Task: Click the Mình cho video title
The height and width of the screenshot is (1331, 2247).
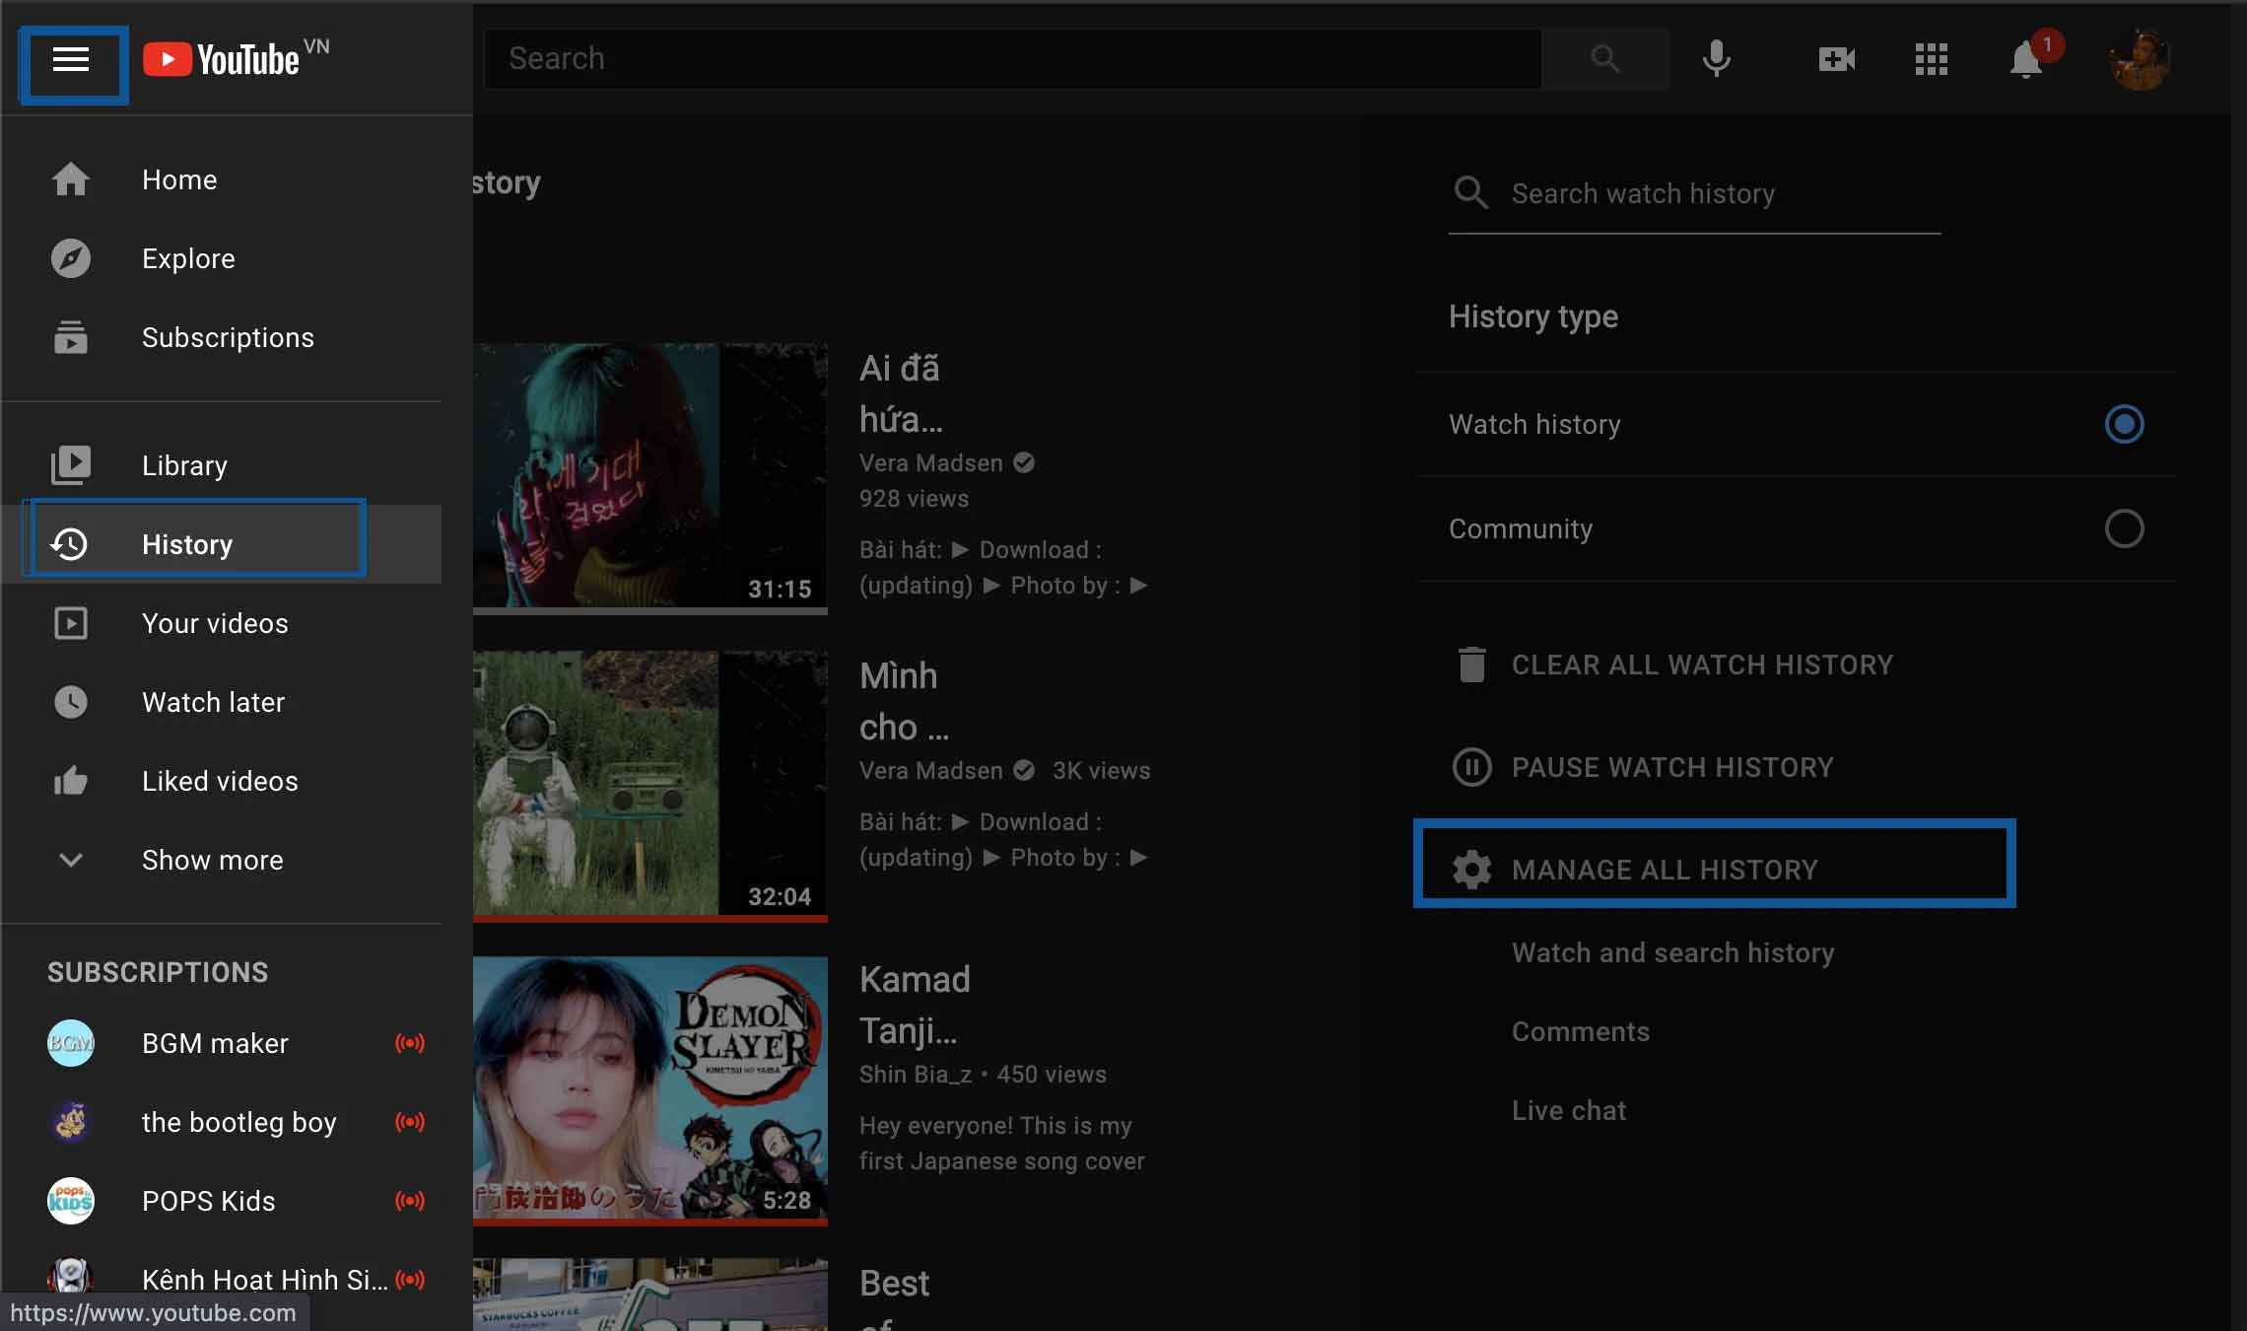Action: (x=904, y=701)
